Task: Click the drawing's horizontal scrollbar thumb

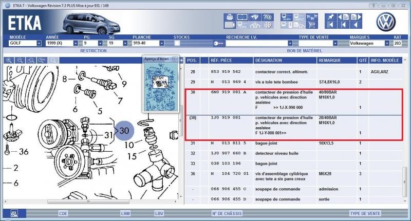Action: 88,202
